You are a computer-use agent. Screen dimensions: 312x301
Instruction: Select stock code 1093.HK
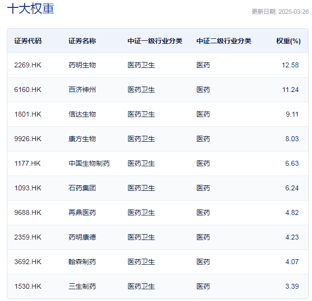click(x=28, y=188)
